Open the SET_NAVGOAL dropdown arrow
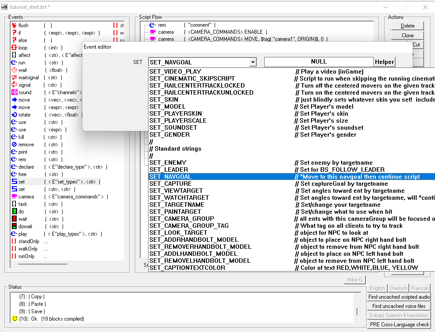This screenshot has width=435, height=332. tap(253, 62)
